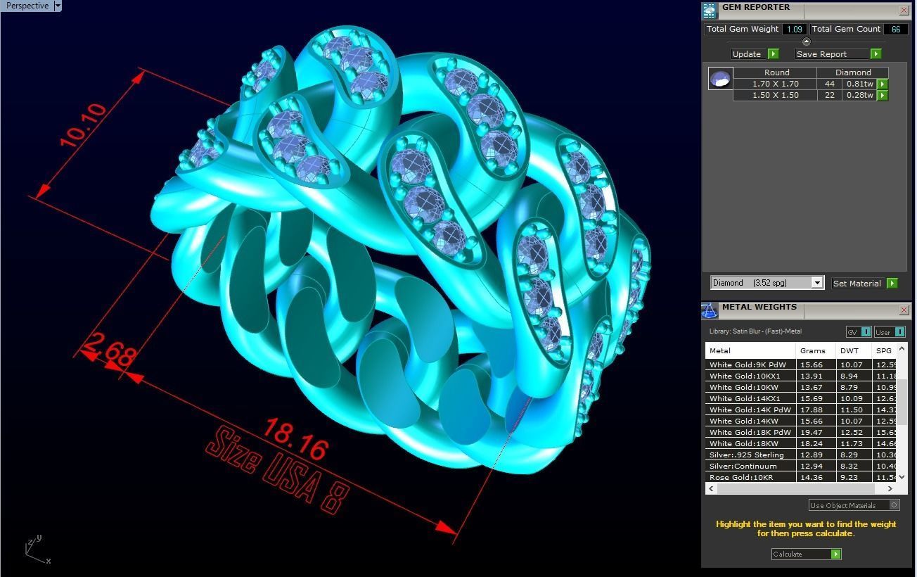Viewport: 917px width, 577px height.
Task: Click the Perspective viewport label
Action: 27,6
